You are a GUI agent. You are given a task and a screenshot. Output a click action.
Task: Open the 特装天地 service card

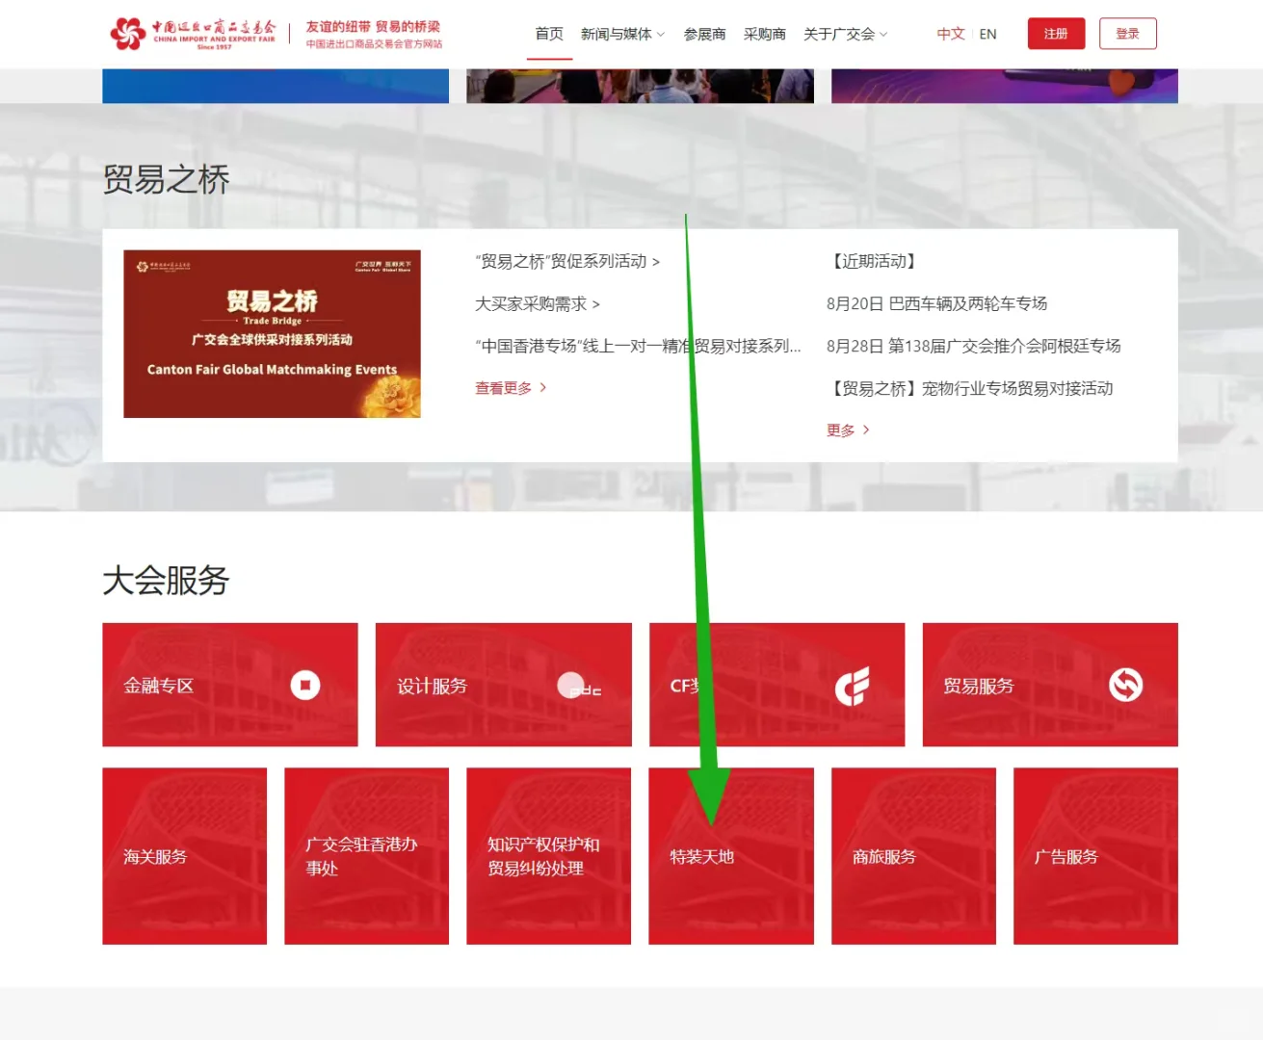click(x=730, y=855)
